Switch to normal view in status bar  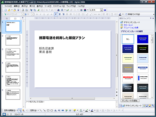(x=4, y=114)
